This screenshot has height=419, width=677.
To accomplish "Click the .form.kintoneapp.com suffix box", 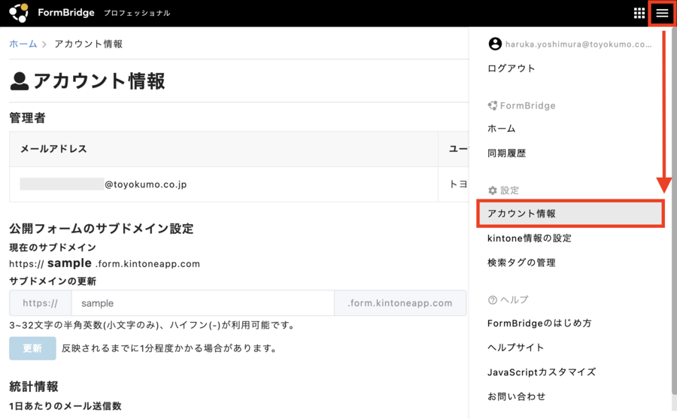I will click(x=400, y=303).
